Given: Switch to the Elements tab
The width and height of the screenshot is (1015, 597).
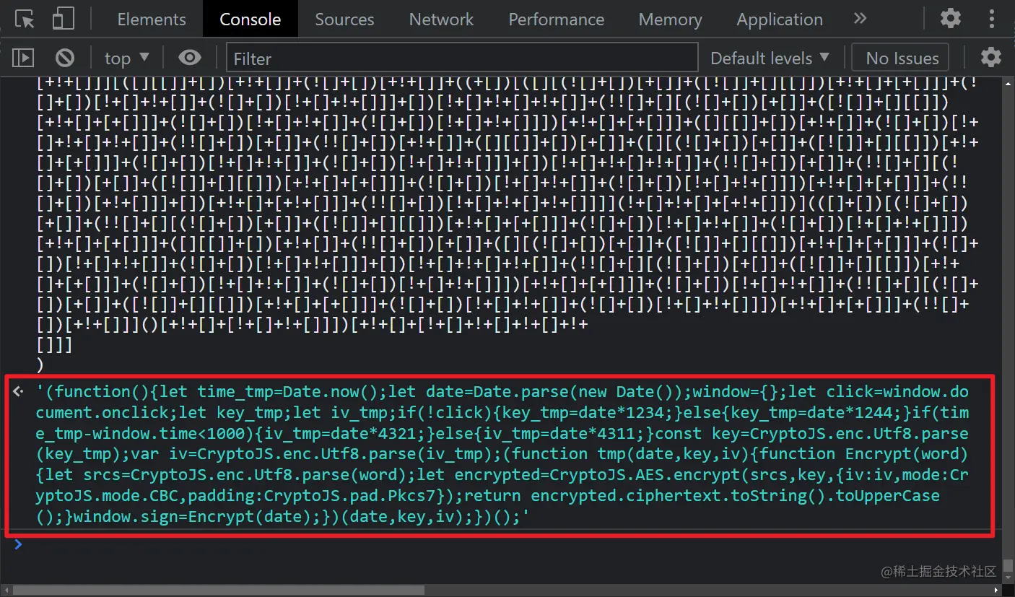Looking at the screenshot, I should 152,19.
